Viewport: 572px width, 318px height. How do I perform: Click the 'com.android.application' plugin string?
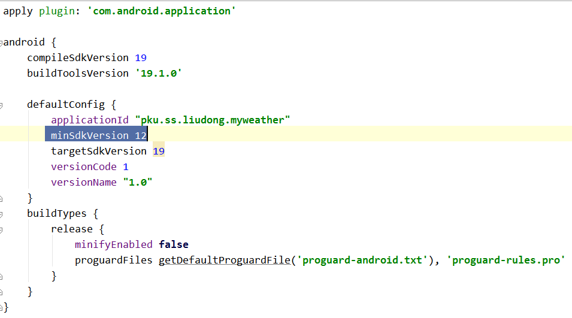161,11
